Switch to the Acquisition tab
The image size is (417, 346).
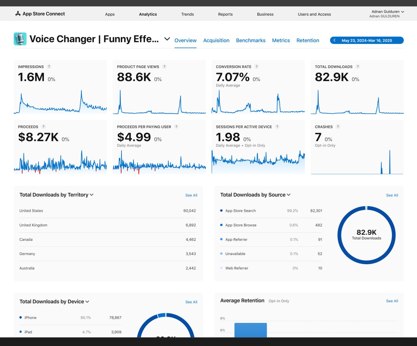pos(216,40)
